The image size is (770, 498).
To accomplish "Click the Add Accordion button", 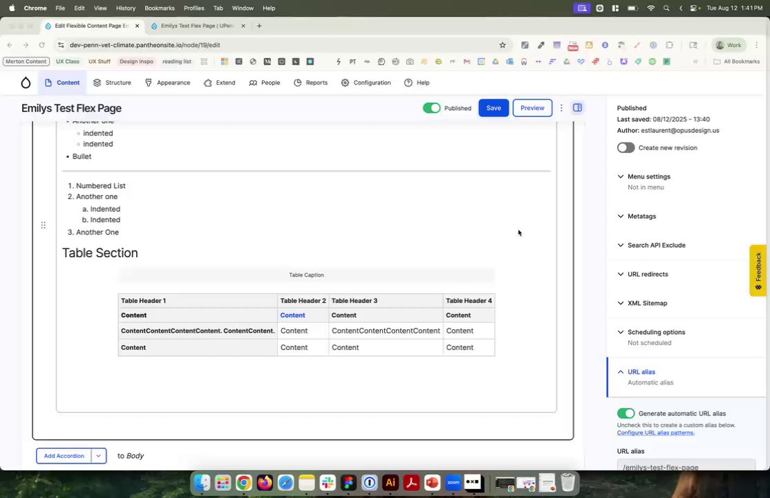I will [64, 456].
